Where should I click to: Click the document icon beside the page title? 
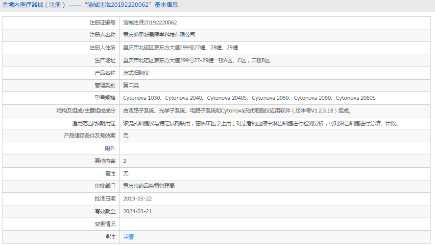pyautogui.click(x=4, y=5)
